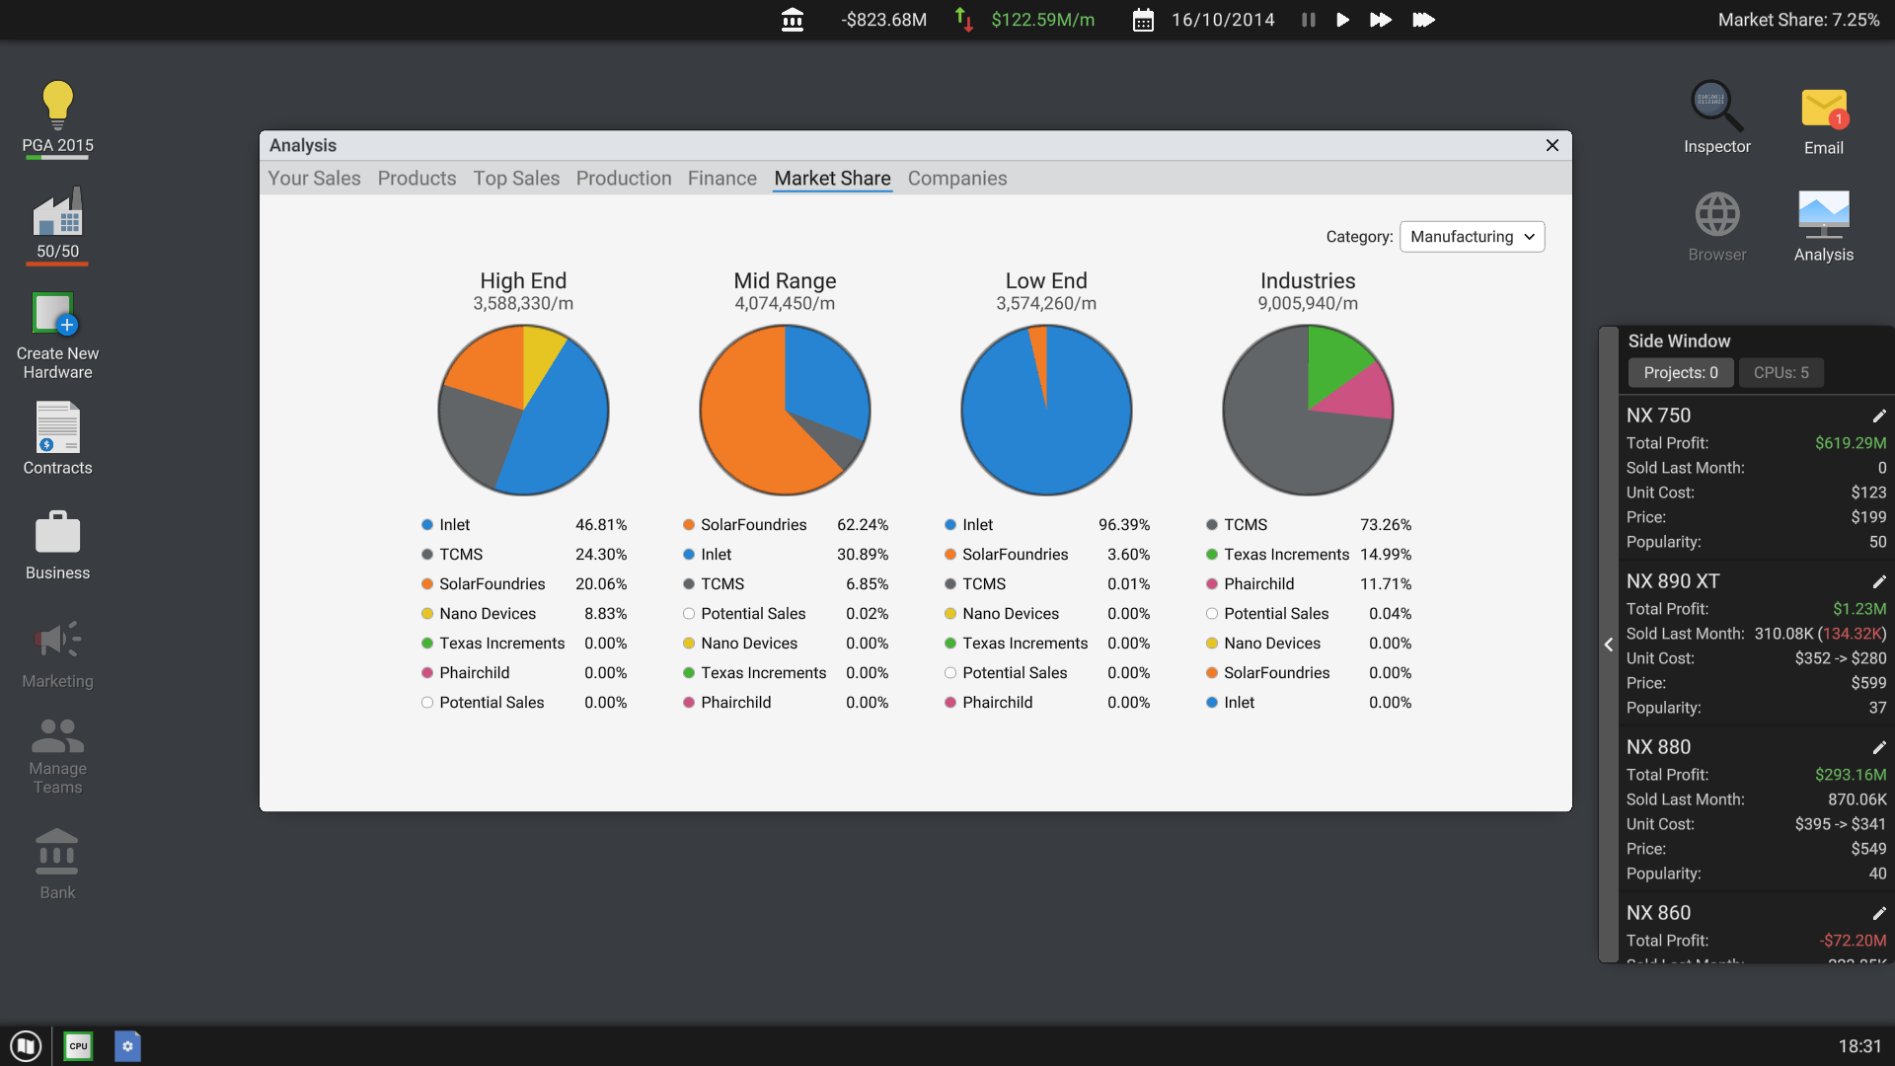Open the Email envelope icon
The width and height of the screenshot is (1895, 1066).
pos(1823,109)
